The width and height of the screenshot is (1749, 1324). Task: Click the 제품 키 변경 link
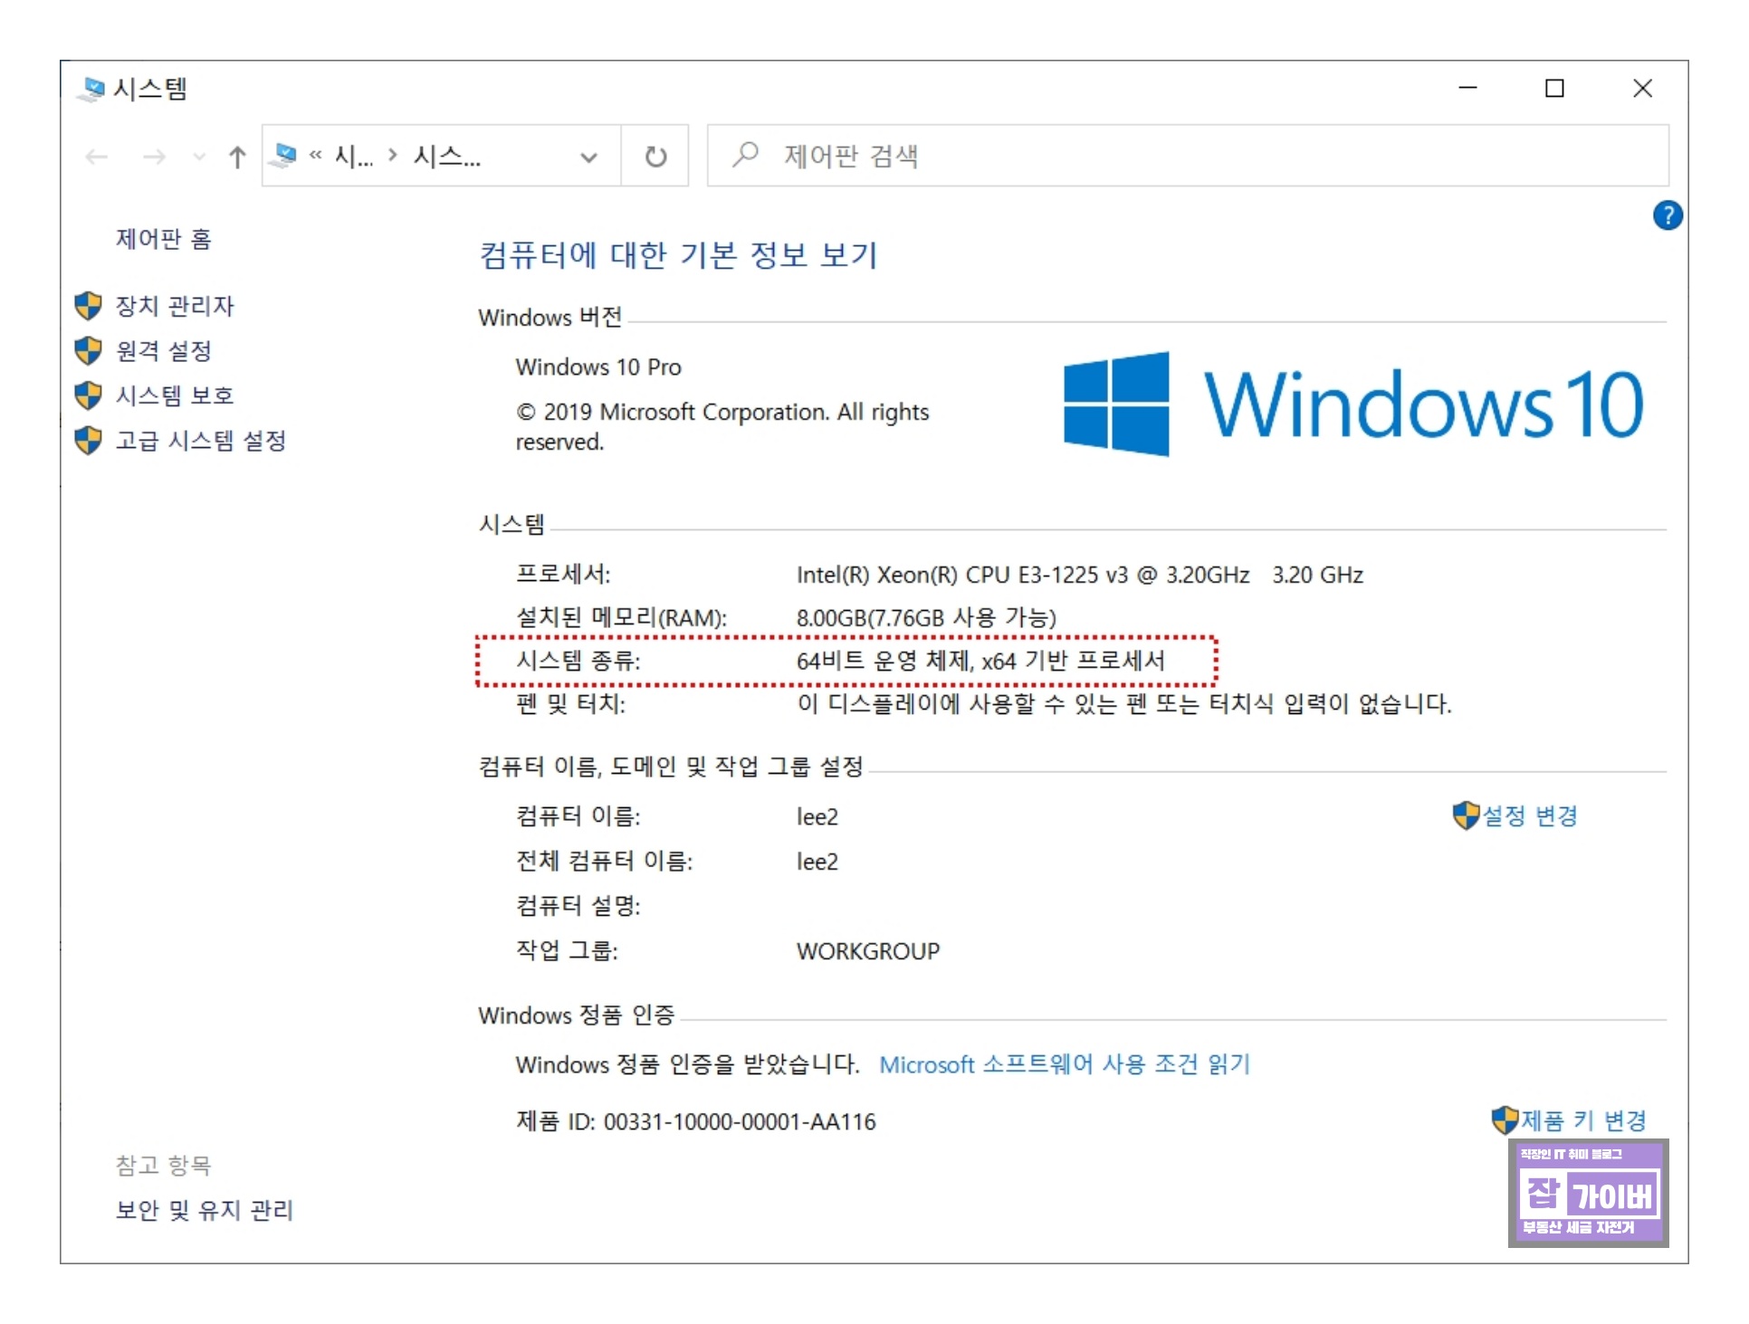[x=1582, y=1120]
